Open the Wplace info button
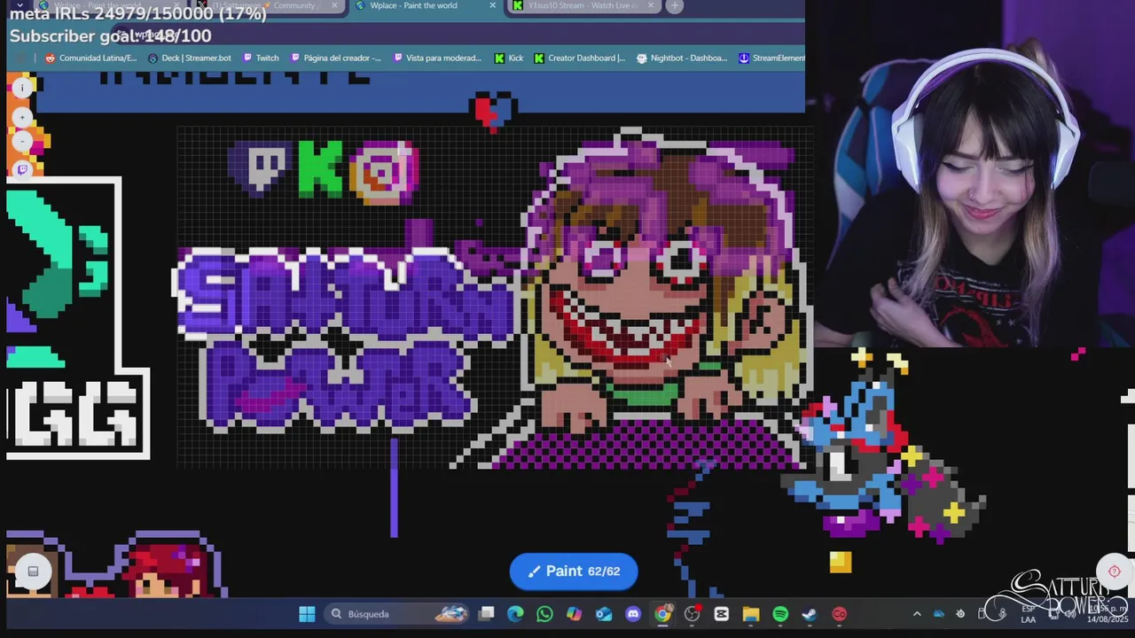 point(23,88)
